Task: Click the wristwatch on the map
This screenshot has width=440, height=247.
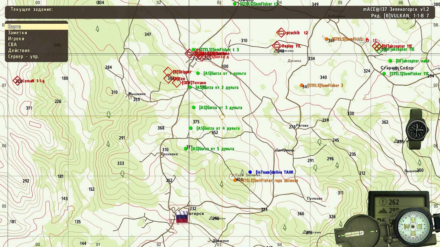Action: 417,130
